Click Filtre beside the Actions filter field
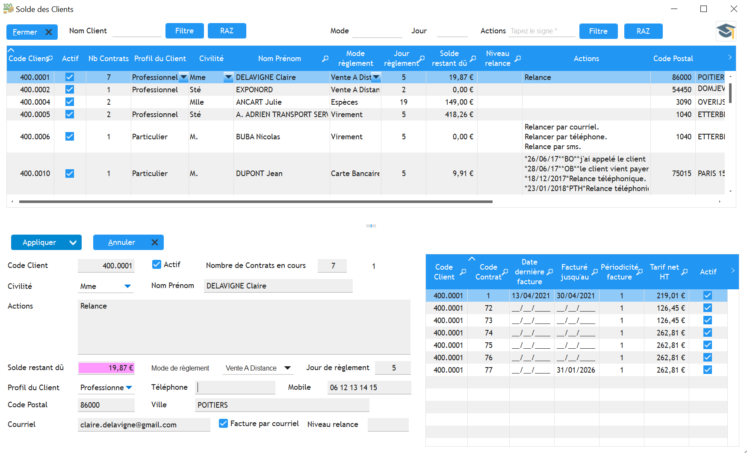The height and width of the screenshot is (453, 747). (599, 31)
